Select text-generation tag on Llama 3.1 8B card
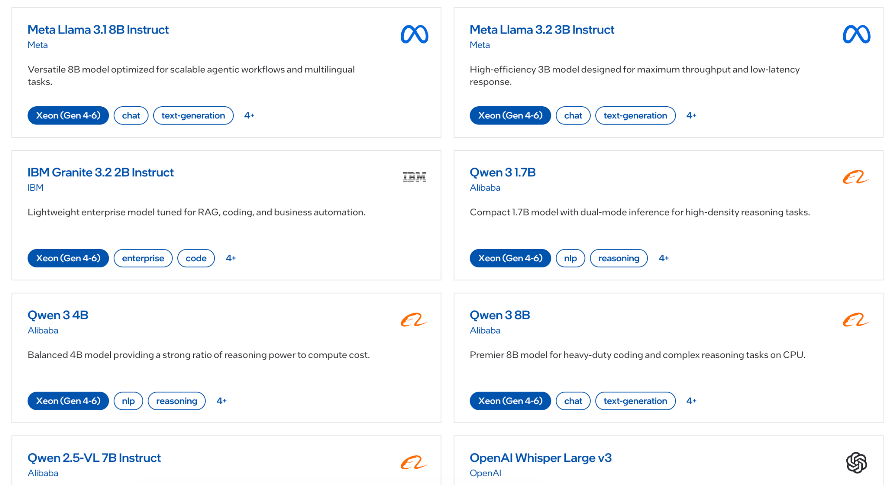The width and height of the screenshot is (892, 485). [193, 115]
